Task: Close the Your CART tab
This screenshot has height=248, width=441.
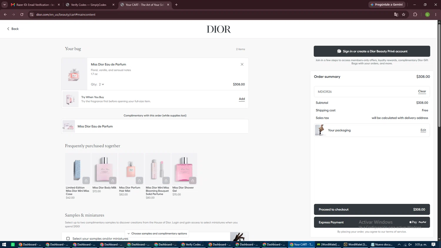Action: click(x=168, y=5)
